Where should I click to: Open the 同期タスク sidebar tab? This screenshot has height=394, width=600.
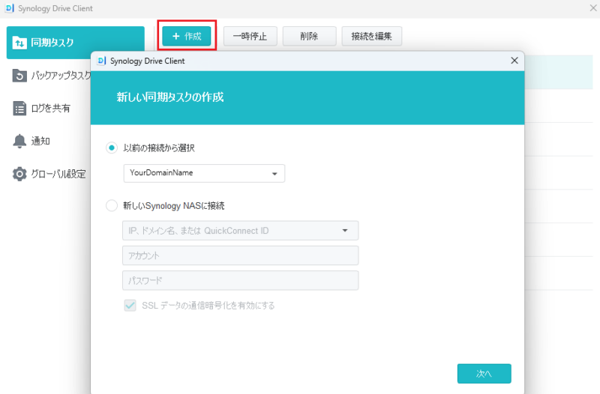tap(76, 43)
